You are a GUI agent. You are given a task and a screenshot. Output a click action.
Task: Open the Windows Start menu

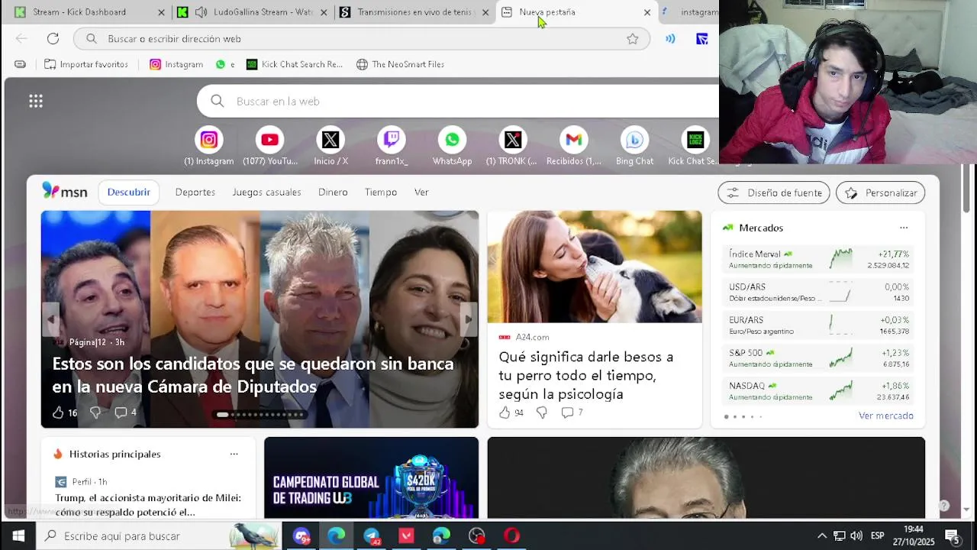point(18,535)
